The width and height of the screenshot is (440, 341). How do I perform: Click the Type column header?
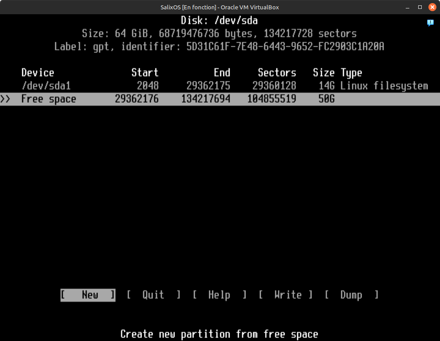(x=351, y=73)
